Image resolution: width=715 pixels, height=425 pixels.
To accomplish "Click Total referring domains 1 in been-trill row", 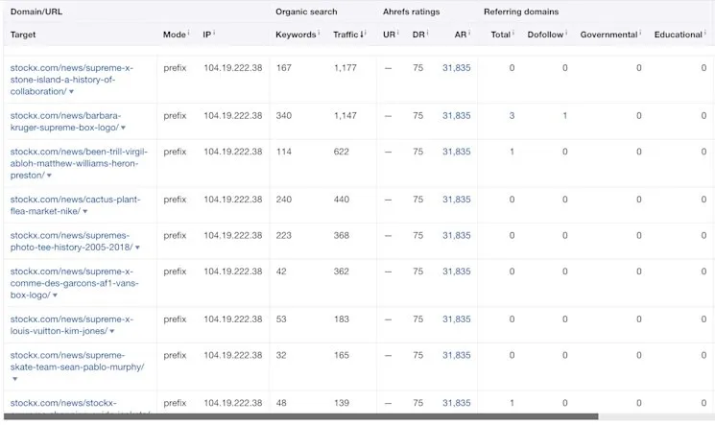I will tap(512, 152).
